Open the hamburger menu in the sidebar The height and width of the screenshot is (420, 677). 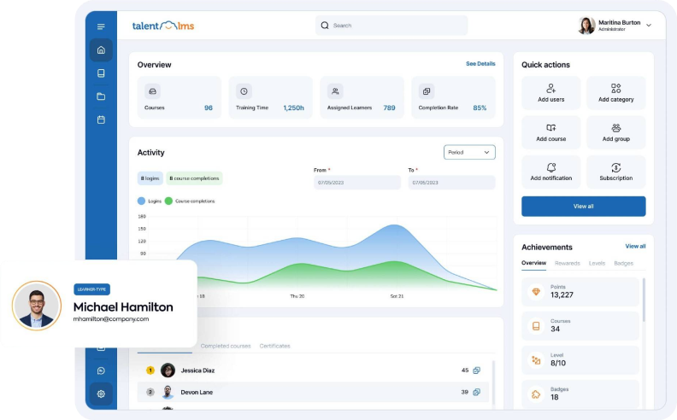[x=101, y=27]
